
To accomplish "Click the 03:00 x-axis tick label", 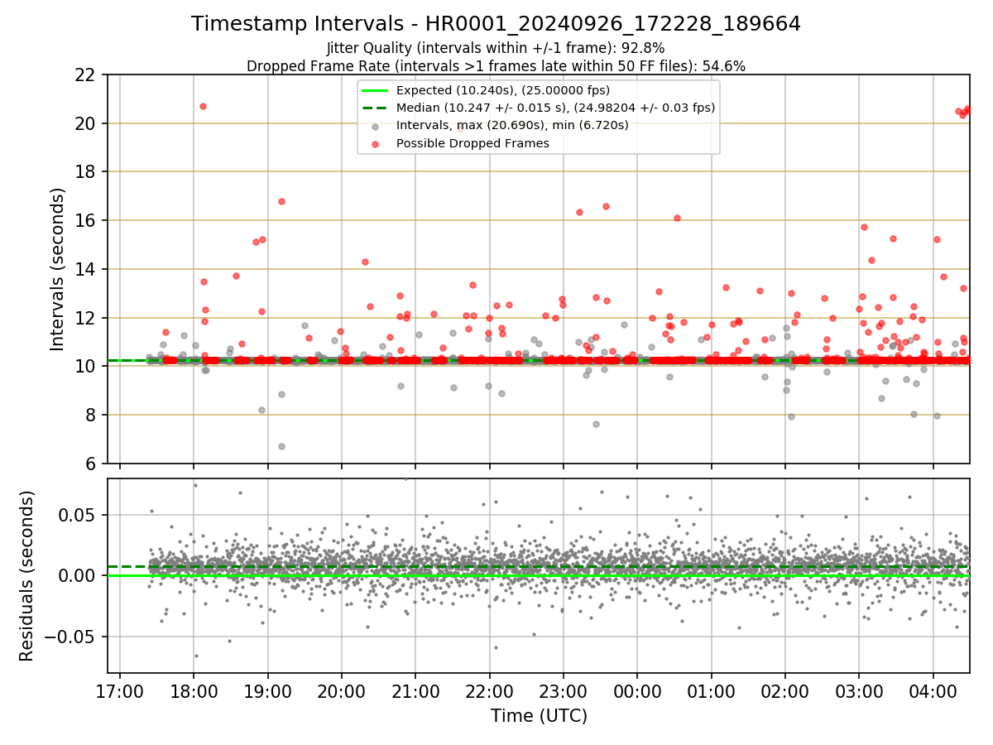I will pos(859,690).
